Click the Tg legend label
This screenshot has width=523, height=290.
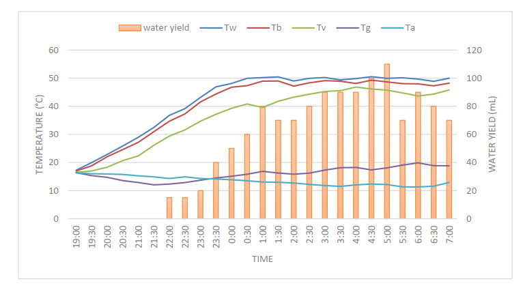373,28
